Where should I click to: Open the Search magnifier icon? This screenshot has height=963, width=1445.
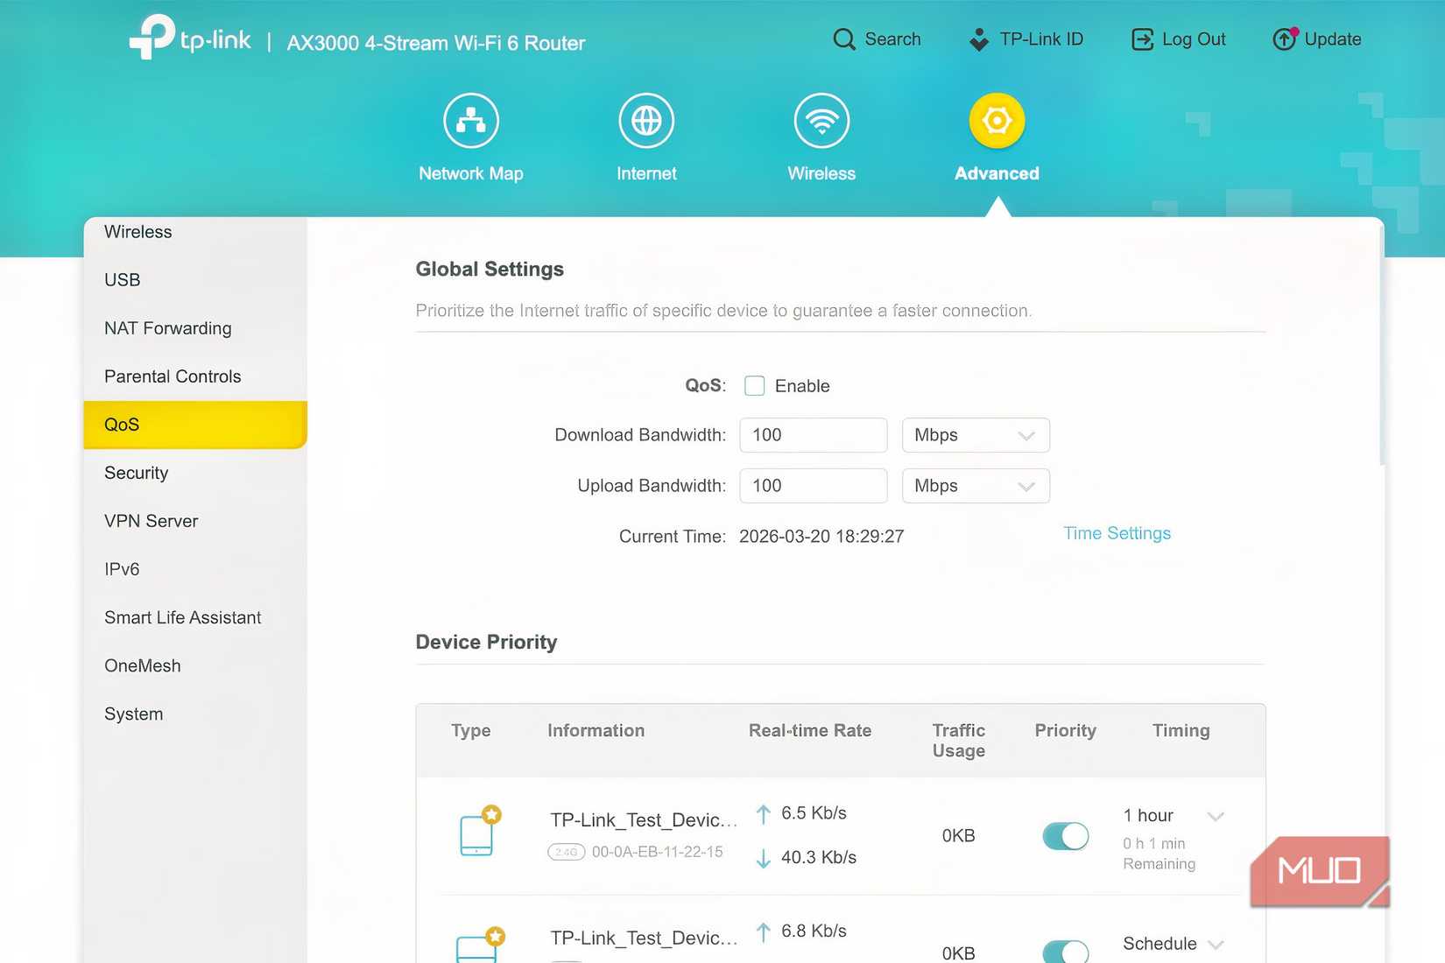click(x=844, y=39)
